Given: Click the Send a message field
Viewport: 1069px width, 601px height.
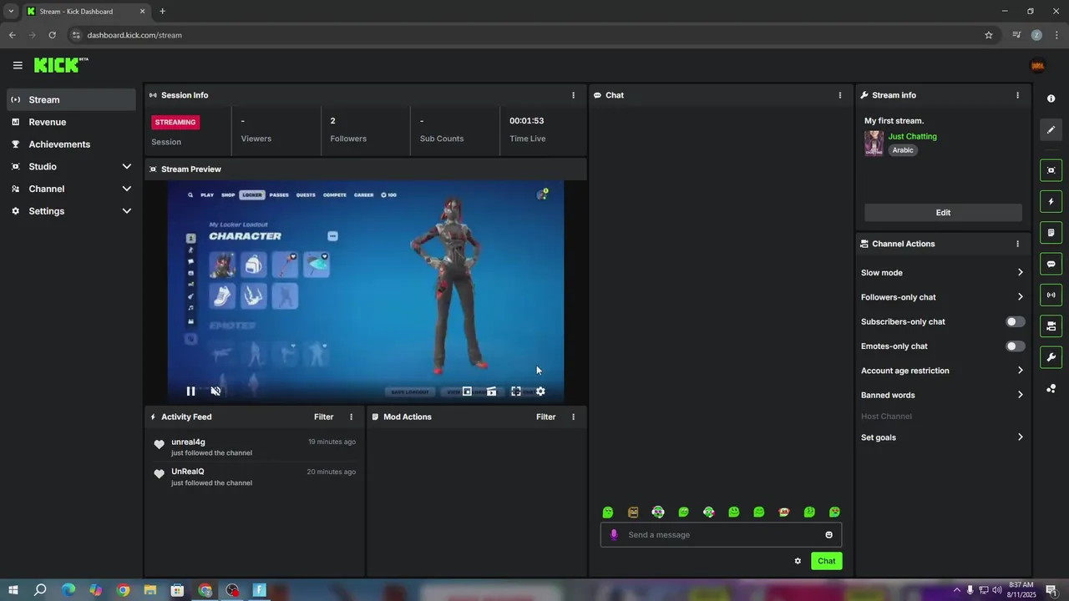Looking at the screenshot, I should (721, 535).
